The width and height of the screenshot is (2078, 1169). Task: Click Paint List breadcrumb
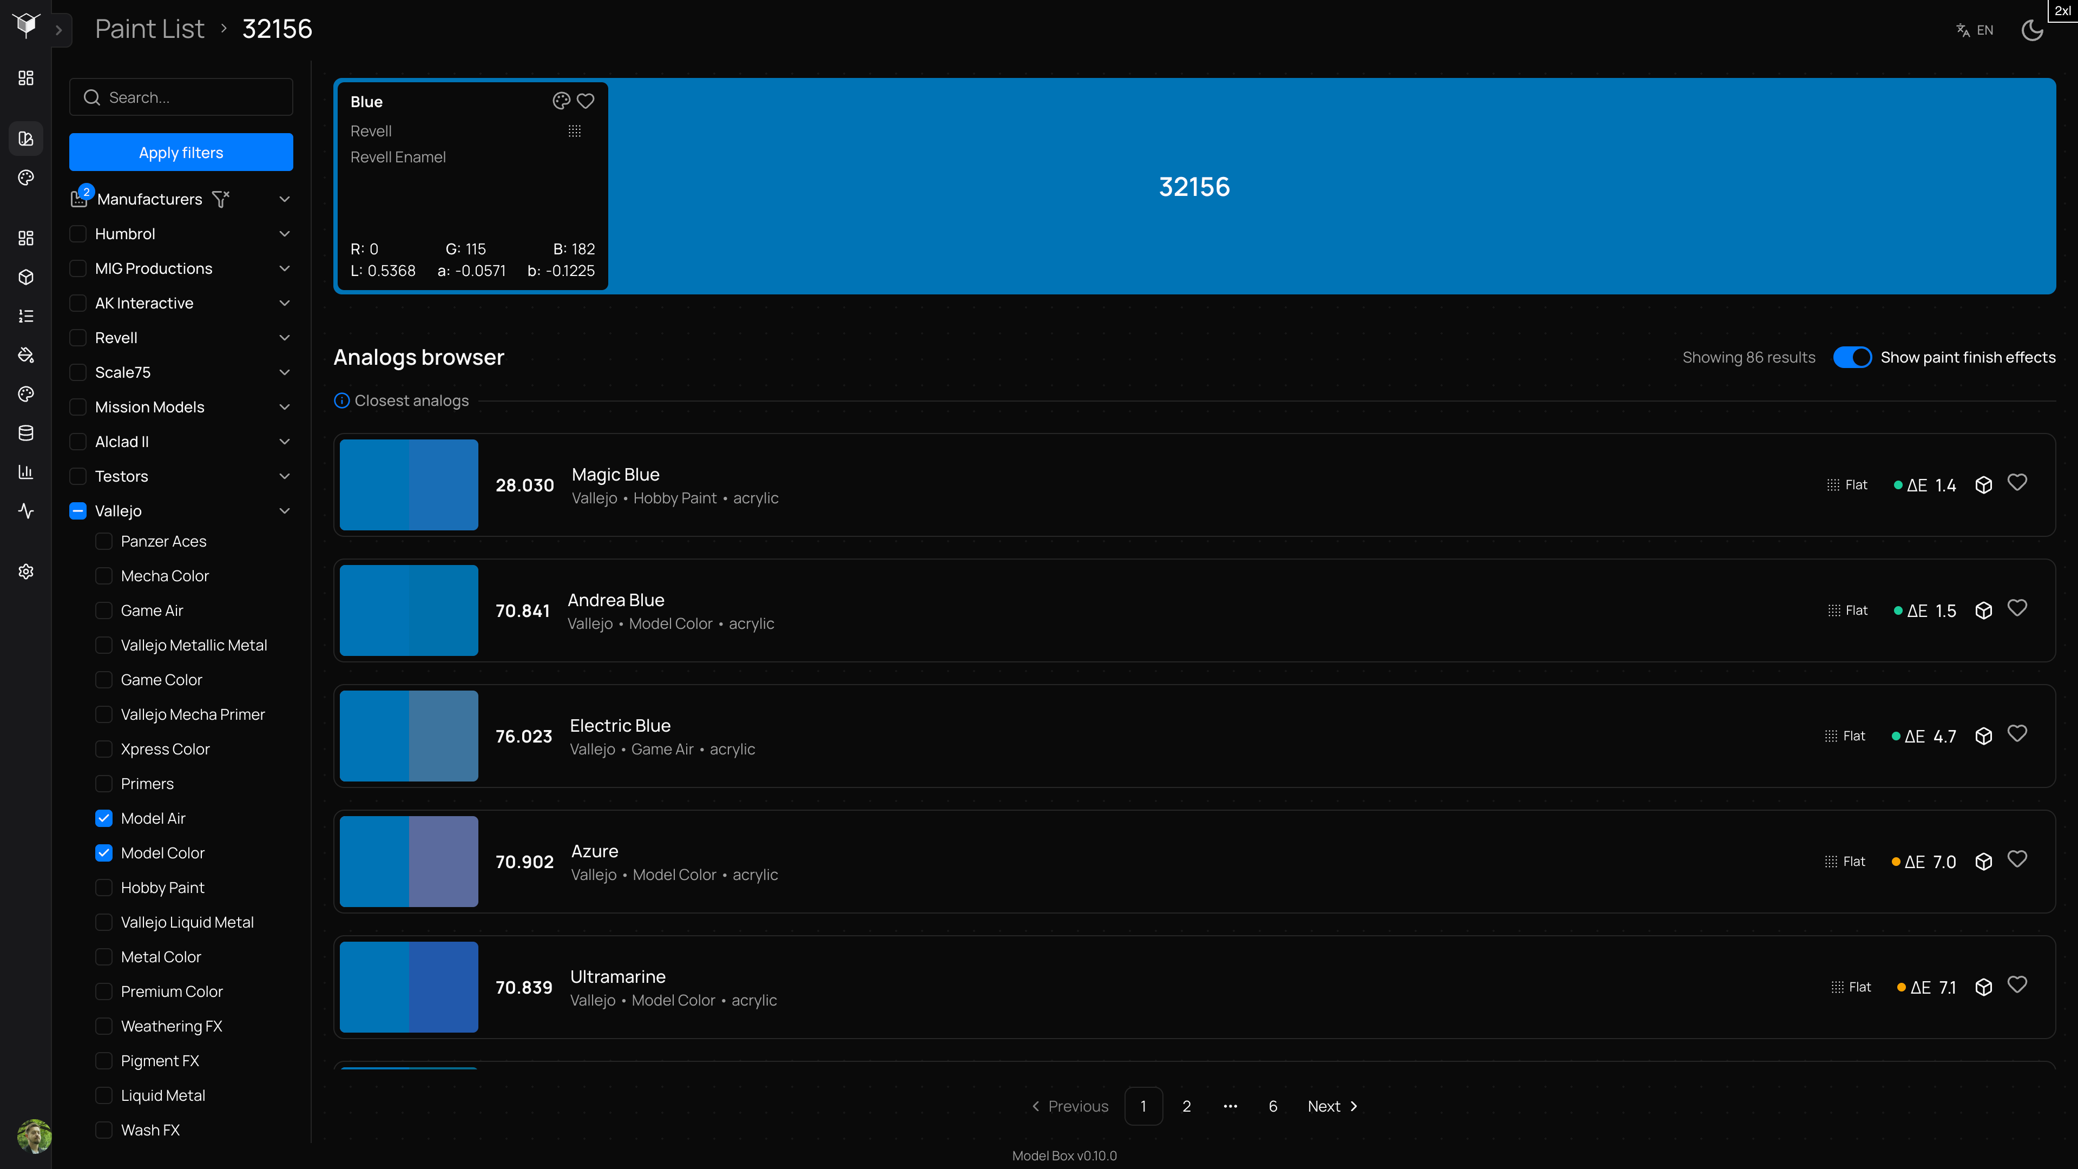[149, 29]
